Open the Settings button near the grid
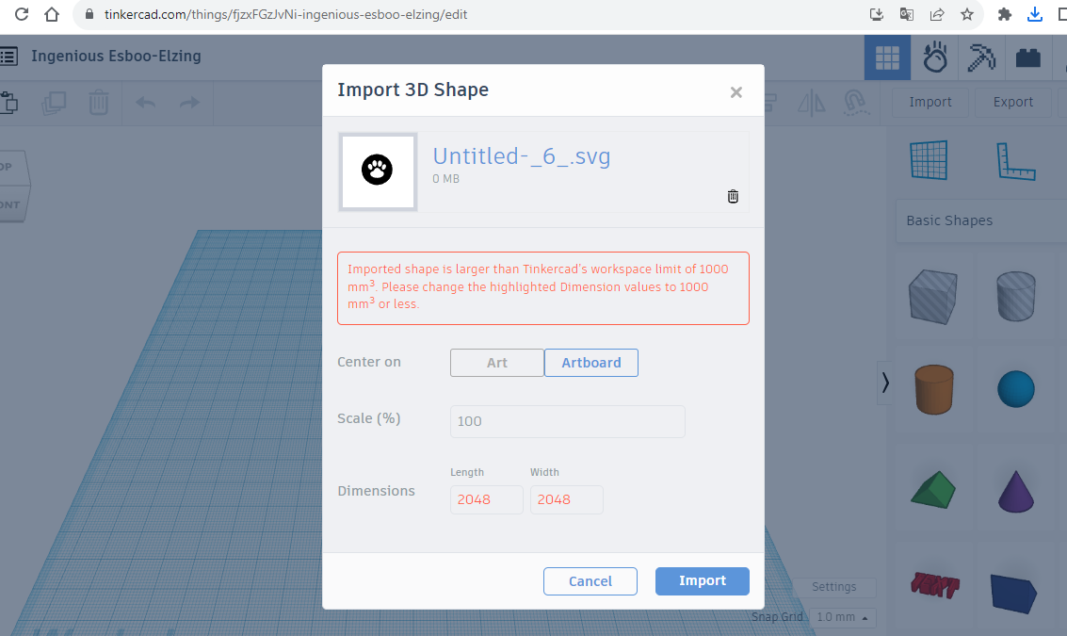The image size is (1067, 636). pos(833,587)
